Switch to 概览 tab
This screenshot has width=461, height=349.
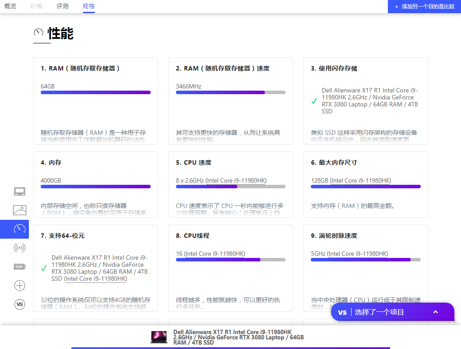click(x=11, y=6)
